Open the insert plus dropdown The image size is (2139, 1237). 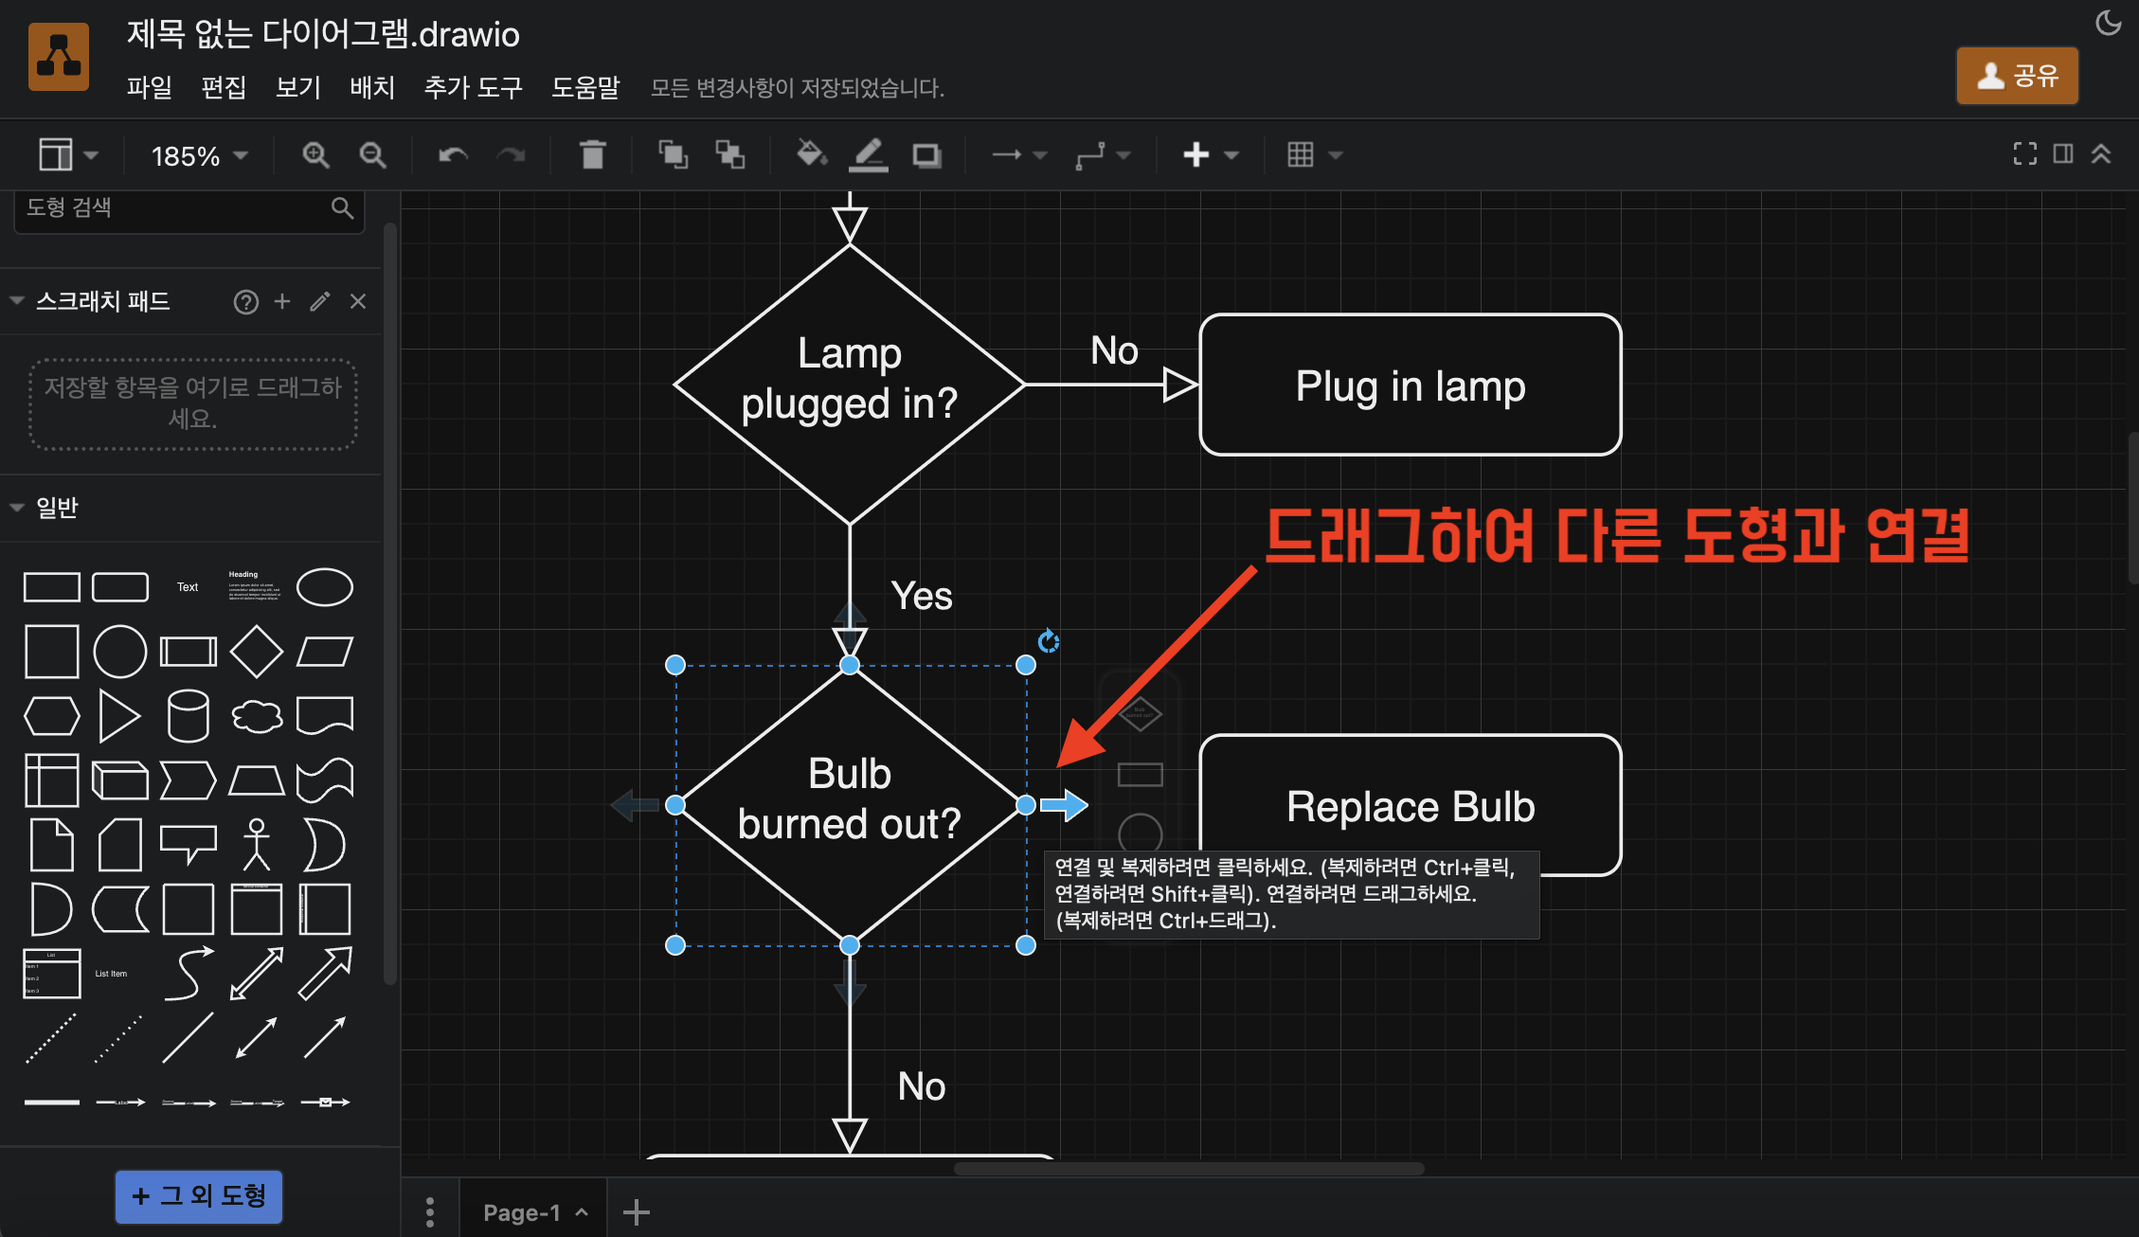click(1211, 154)
